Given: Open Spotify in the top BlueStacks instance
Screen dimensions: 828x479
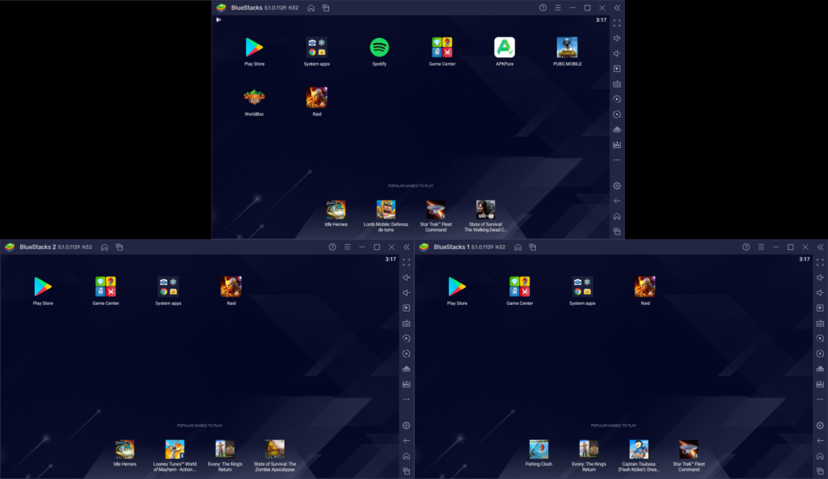Looking at the screenshot, I should (x=378, y=46).
